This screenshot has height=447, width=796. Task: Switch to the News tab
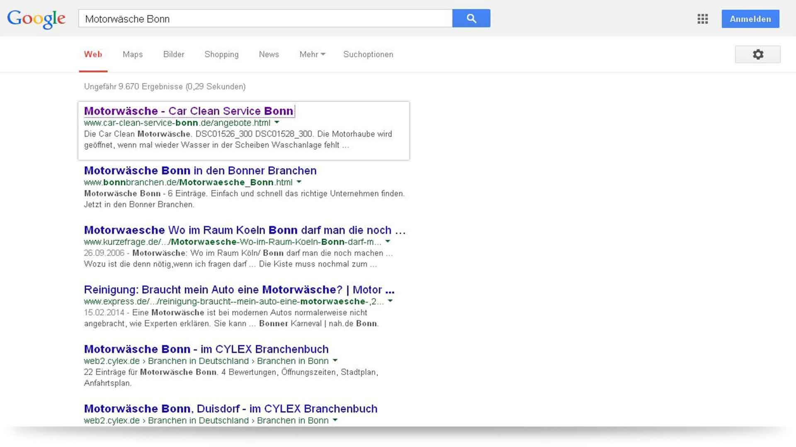tap(269, 54)
